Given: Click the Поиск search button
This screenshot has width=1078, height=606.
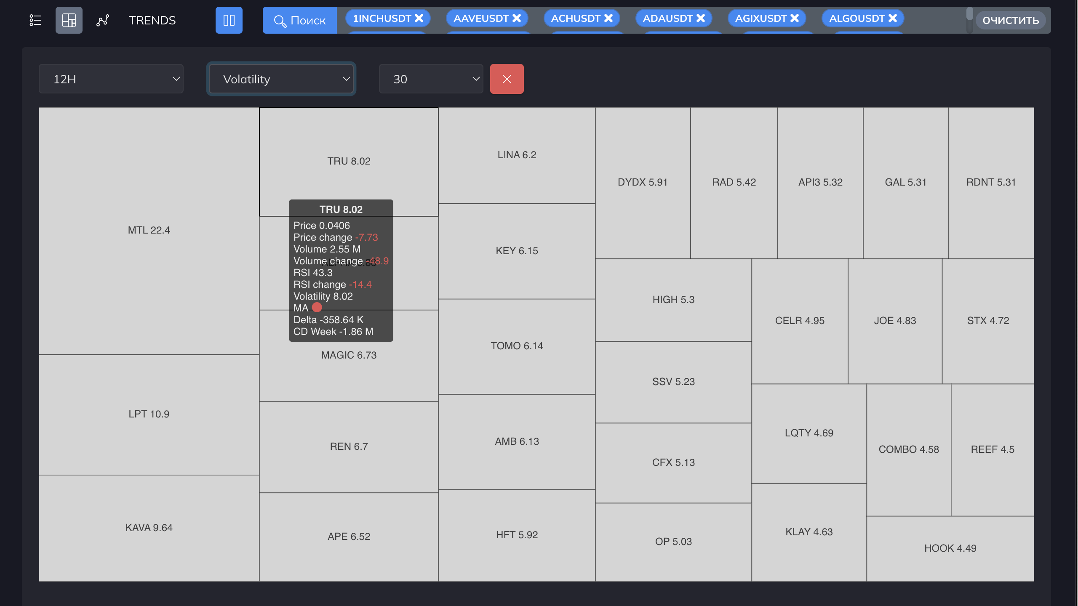Looking at the screenshot, I should pos(300,20).
